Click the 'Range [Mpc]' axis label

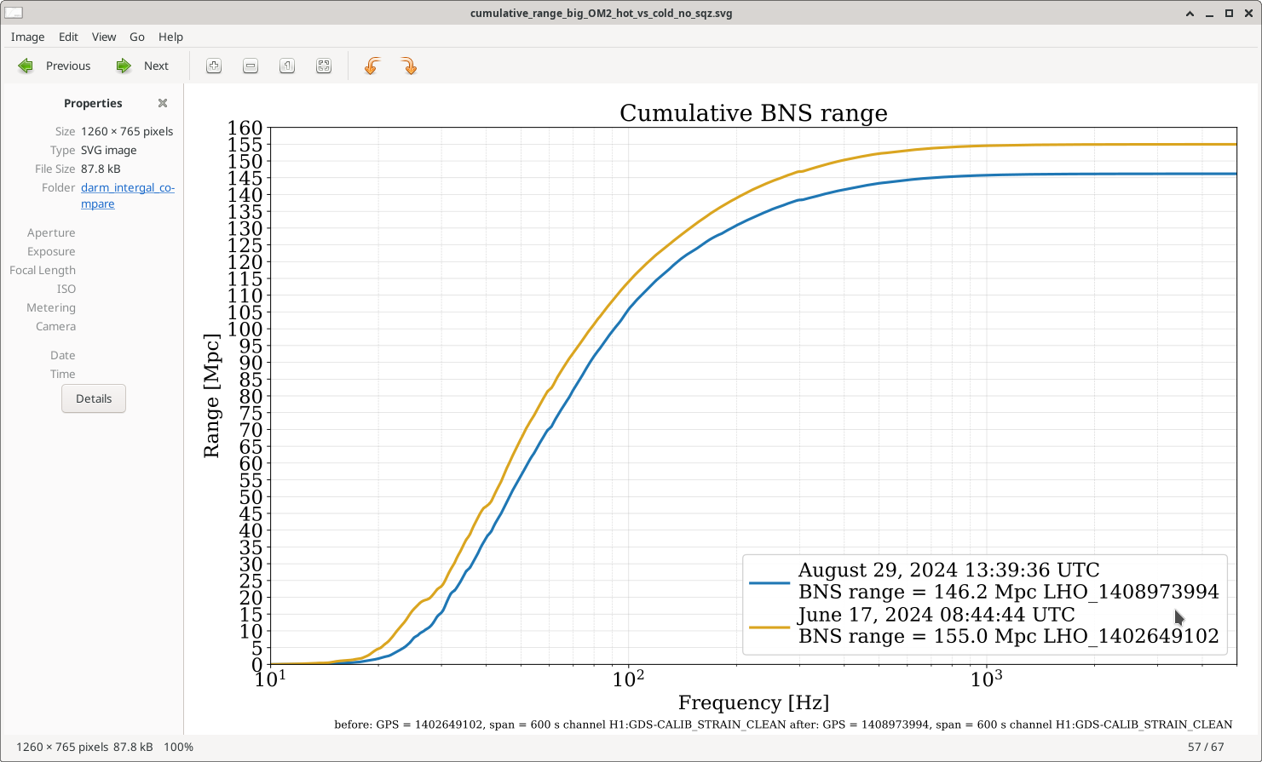211,396
